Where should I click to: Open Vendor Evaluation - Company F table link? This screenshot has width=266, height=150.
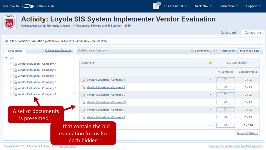(x=106, y=117)
